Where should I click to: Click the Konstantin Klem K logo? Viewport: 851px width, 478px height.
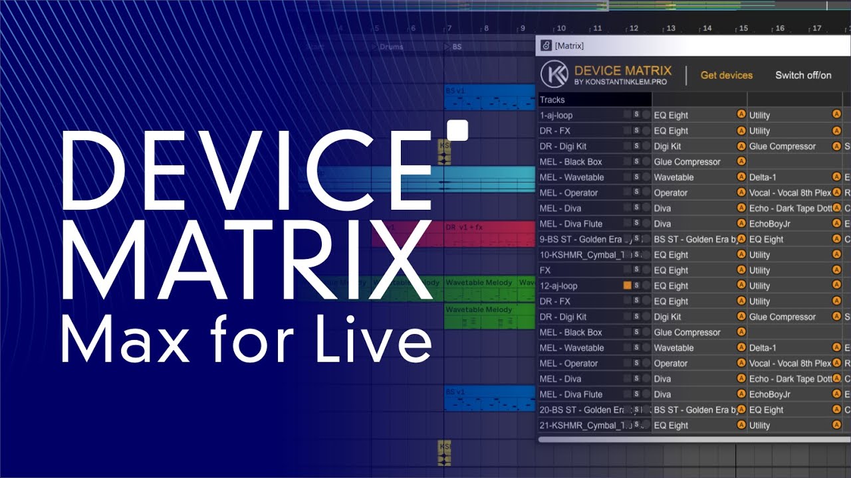tap(554, 74)
